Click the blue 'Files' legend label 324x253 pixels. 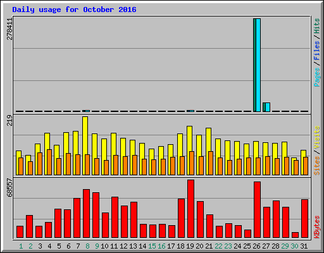pyautogui.click(x=317, y=51)
